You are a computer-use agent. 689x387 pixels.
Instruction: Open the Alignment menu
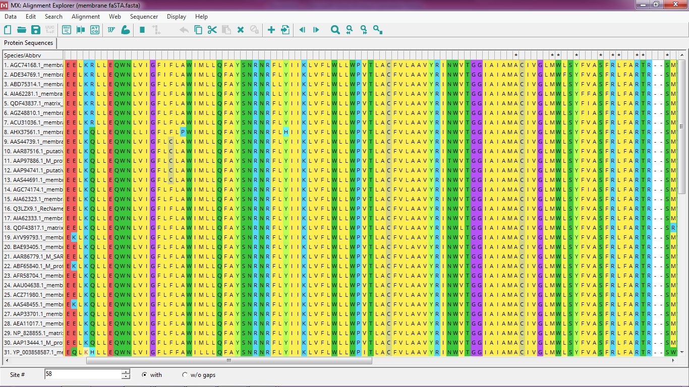pos(86,17)
